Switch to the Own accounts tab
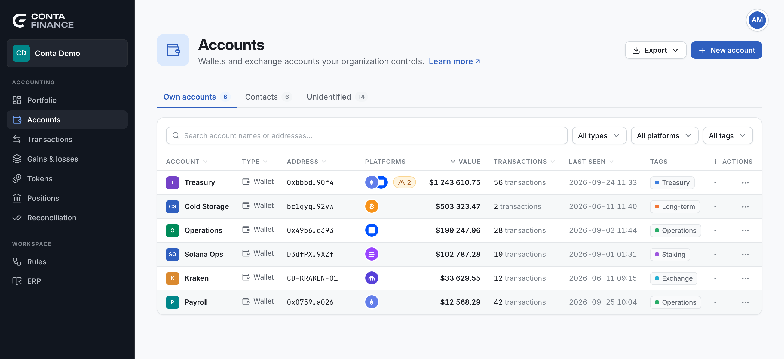The width and height of the screenshot is (784, 359). click(x=197, y=97)
